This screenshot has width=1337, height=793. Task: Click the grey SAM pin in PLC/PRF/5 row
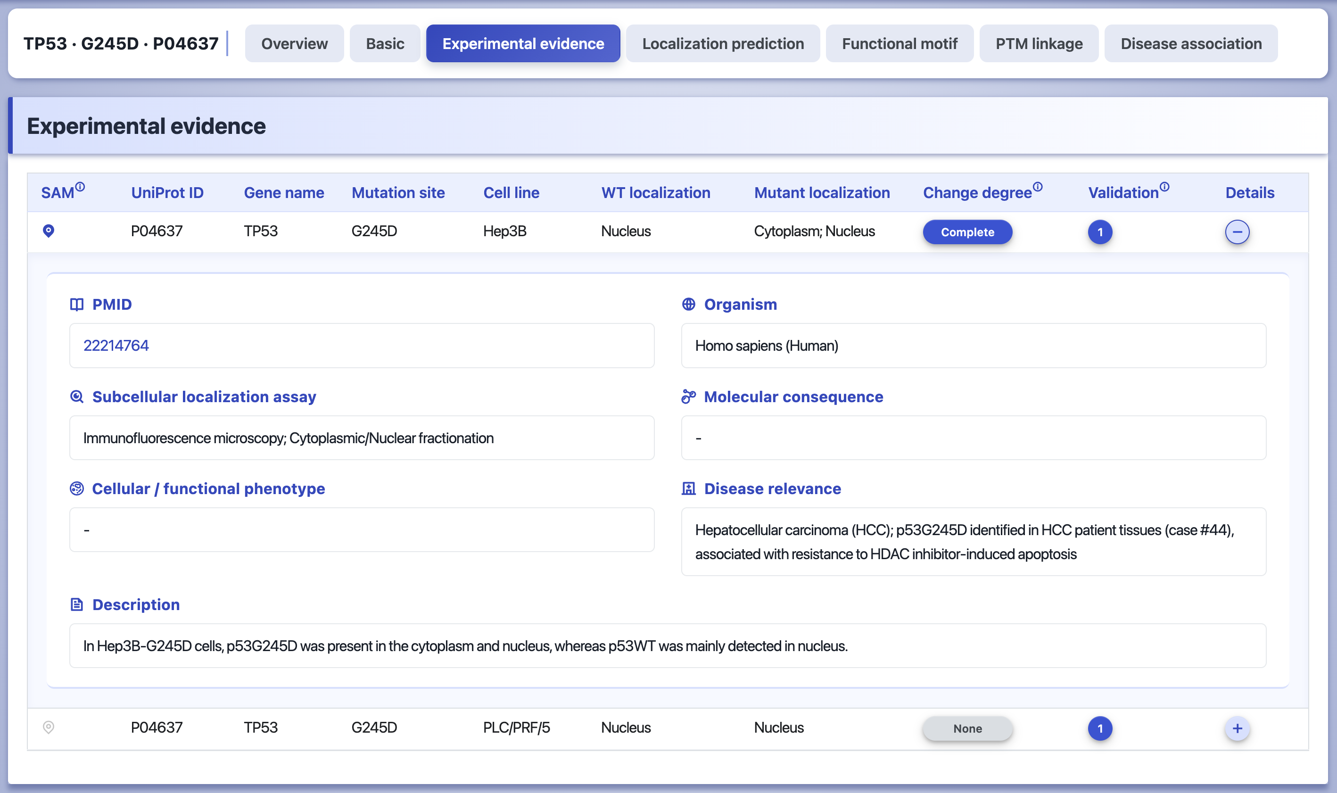[49, 727]
